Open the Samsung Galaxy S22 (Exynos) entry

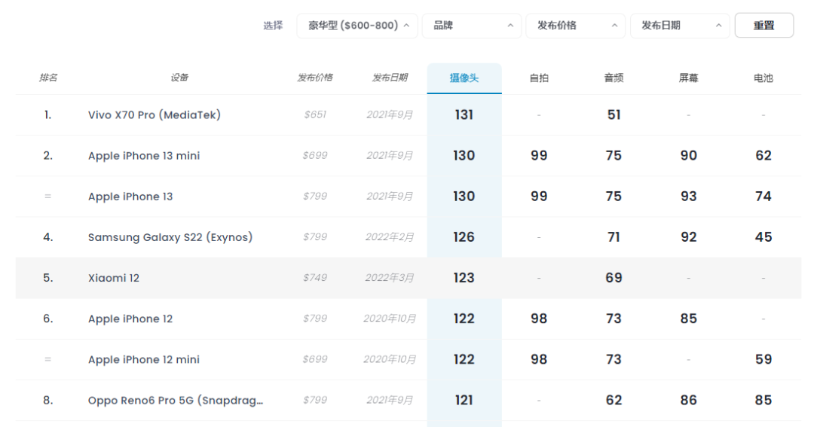pos(170,237)
